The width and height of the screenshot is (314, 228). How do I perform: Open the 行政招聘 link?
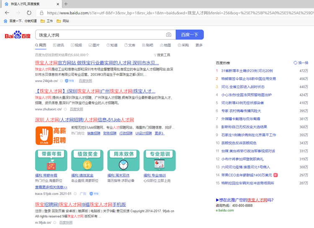point(126,133)
